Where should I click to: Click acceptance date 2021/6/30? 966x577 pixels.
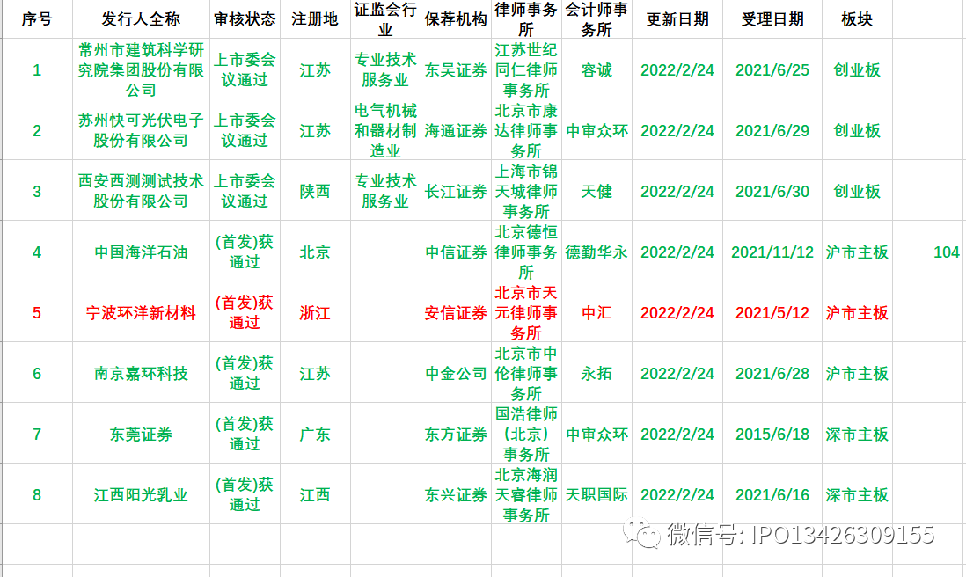(x=772, y=191)
